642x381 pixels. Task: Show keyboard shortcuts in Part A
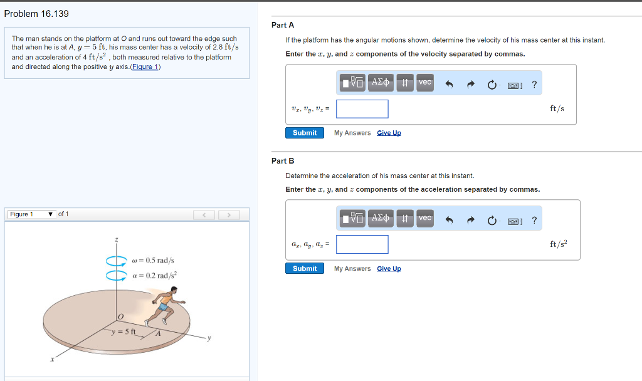[x=514, y=85]
